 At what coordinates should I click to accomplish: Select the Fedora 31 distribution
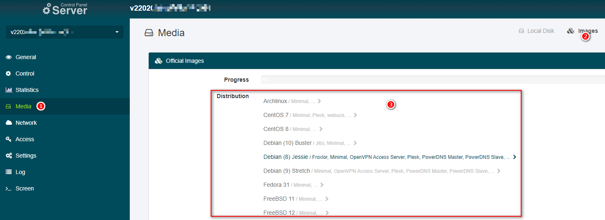tap(276, 185)
